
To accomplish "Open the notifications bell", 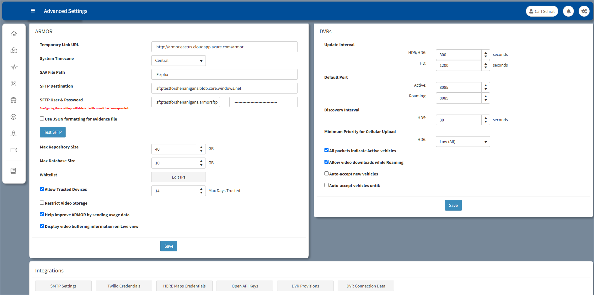I will coord(568,11).
